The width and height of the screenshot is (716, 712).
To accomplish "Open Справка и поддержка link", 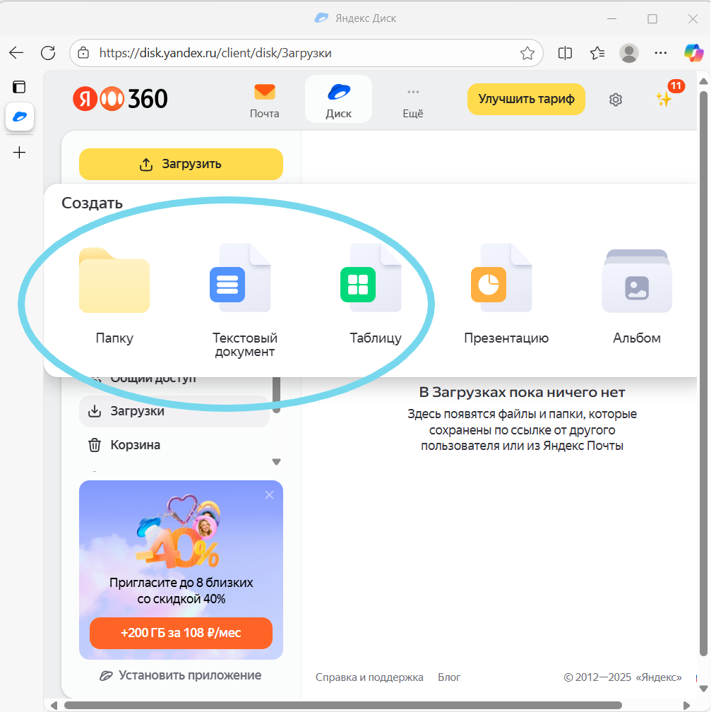I will [369, 677].
